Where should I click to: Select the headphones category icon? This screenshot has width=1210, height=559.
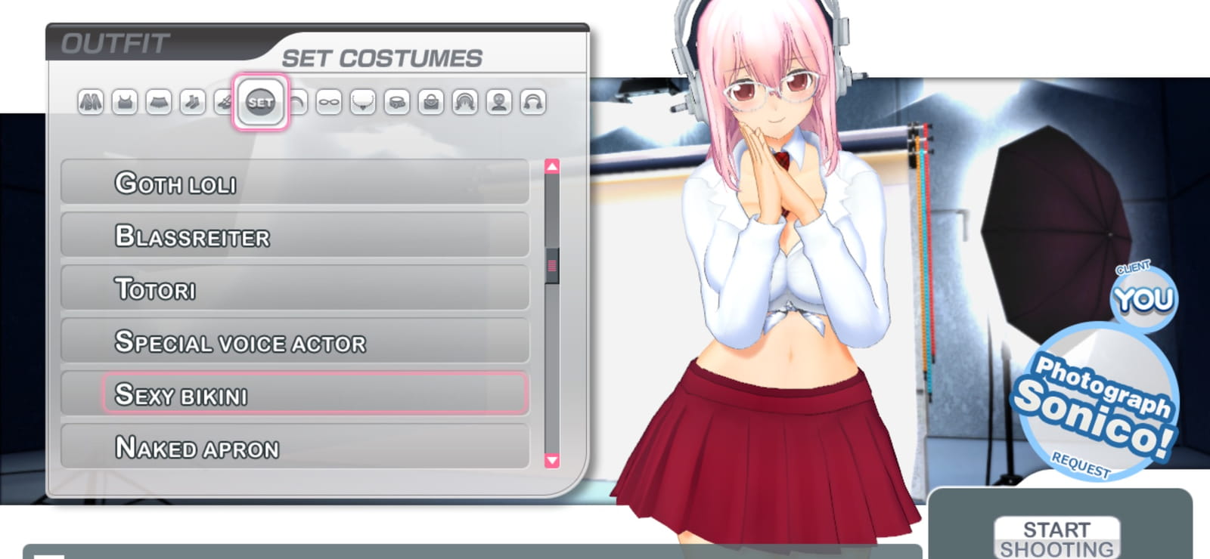[x=533, y=102]
